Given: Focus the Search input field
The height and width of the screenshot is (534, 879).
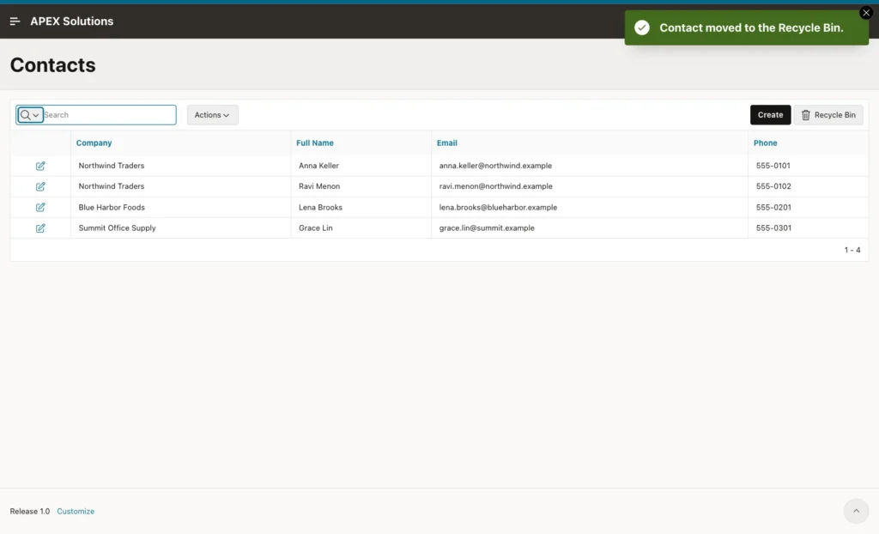Looking at the screenshot, I should 109,115.
